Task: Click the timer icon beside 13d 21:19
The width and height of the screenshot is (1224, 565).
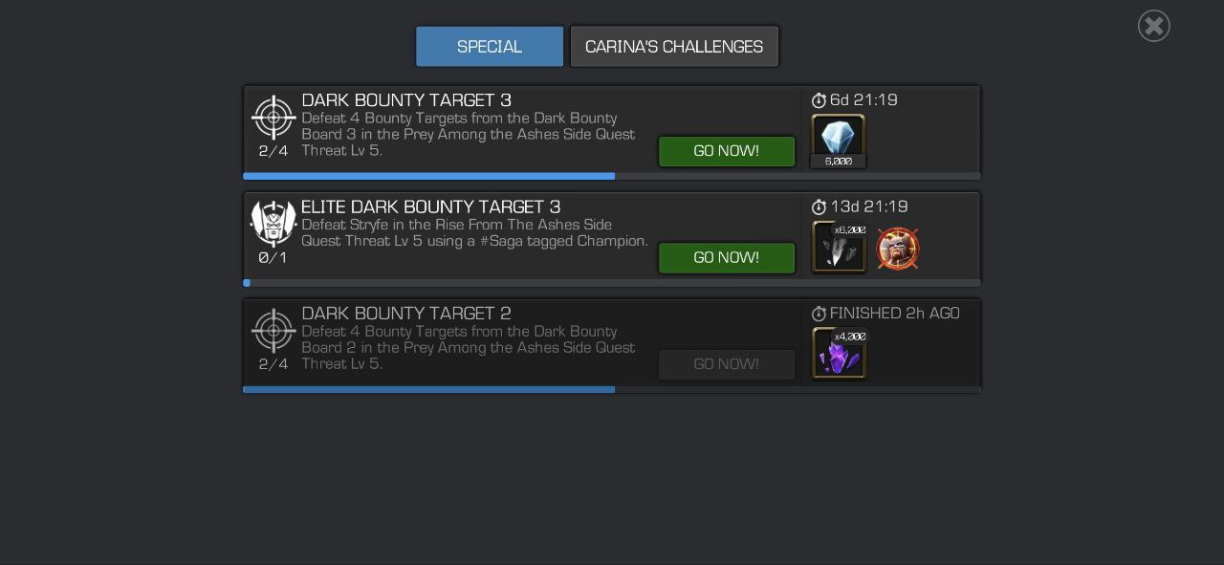Action: pos(819,207)
